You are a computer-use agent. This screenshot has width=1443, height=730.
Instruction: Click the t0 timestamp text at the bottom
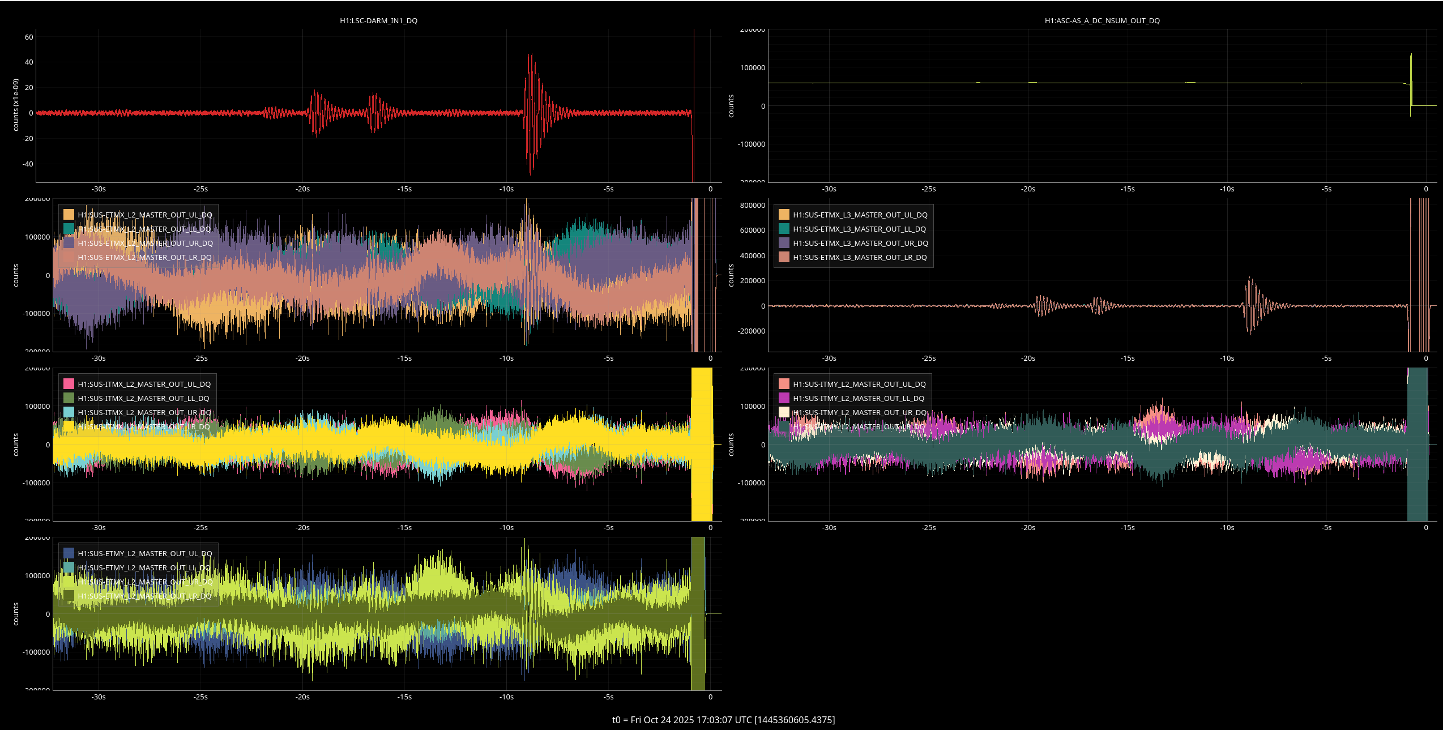click(723, 720)
